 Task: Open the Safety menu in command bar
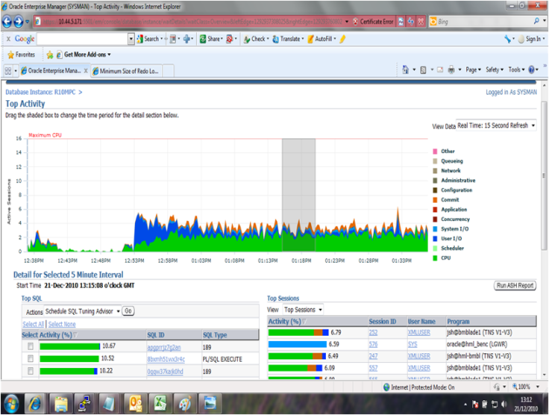[495, 70]
